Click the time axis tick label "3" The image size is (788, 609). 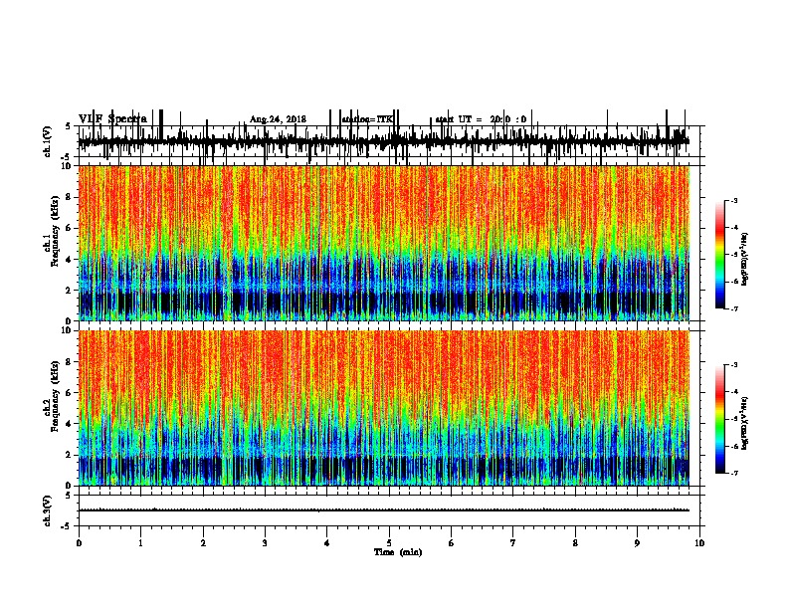coord(265,543)
